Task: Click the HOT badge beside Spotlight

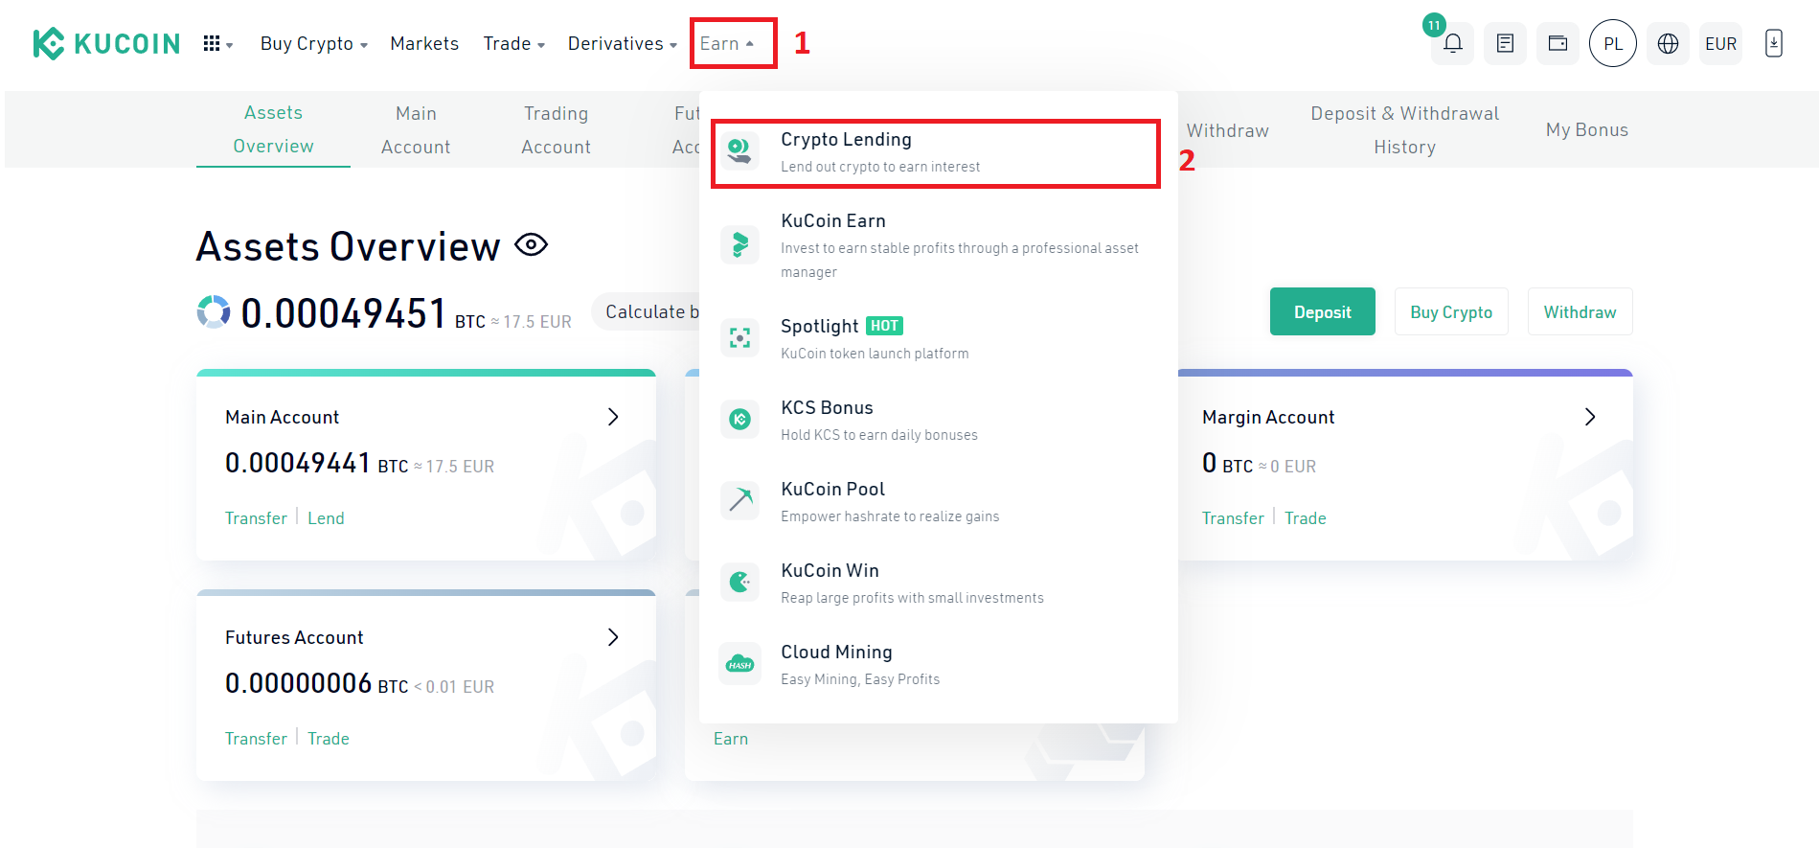Action: pos(884,326)
